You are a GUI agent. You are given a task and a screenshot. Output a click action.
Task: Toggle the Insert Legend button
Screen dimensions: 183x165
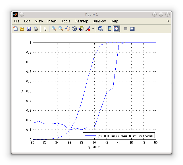click(x=116, y=29)
